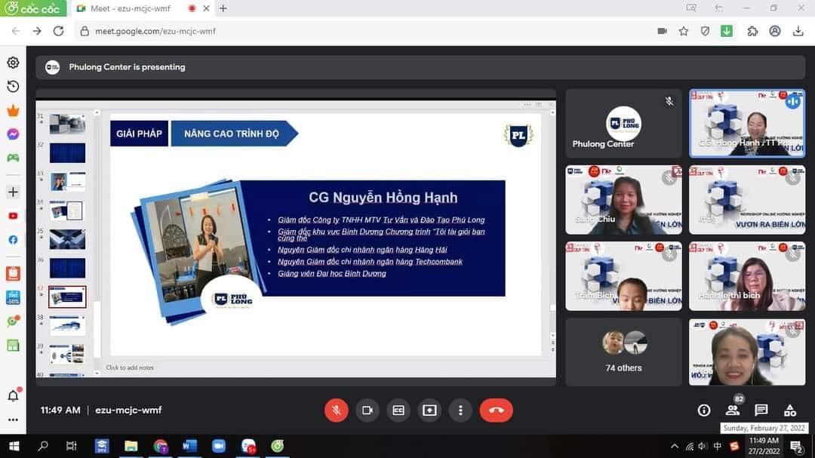Leave the call with red hang-up button
Viewport: 815px width, 458px height.
(496, 410)
